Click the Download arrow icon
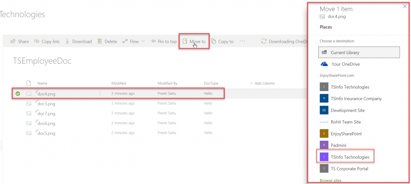Screen dimensions: 411x184 pyautogui.click(x=67, y=41)
